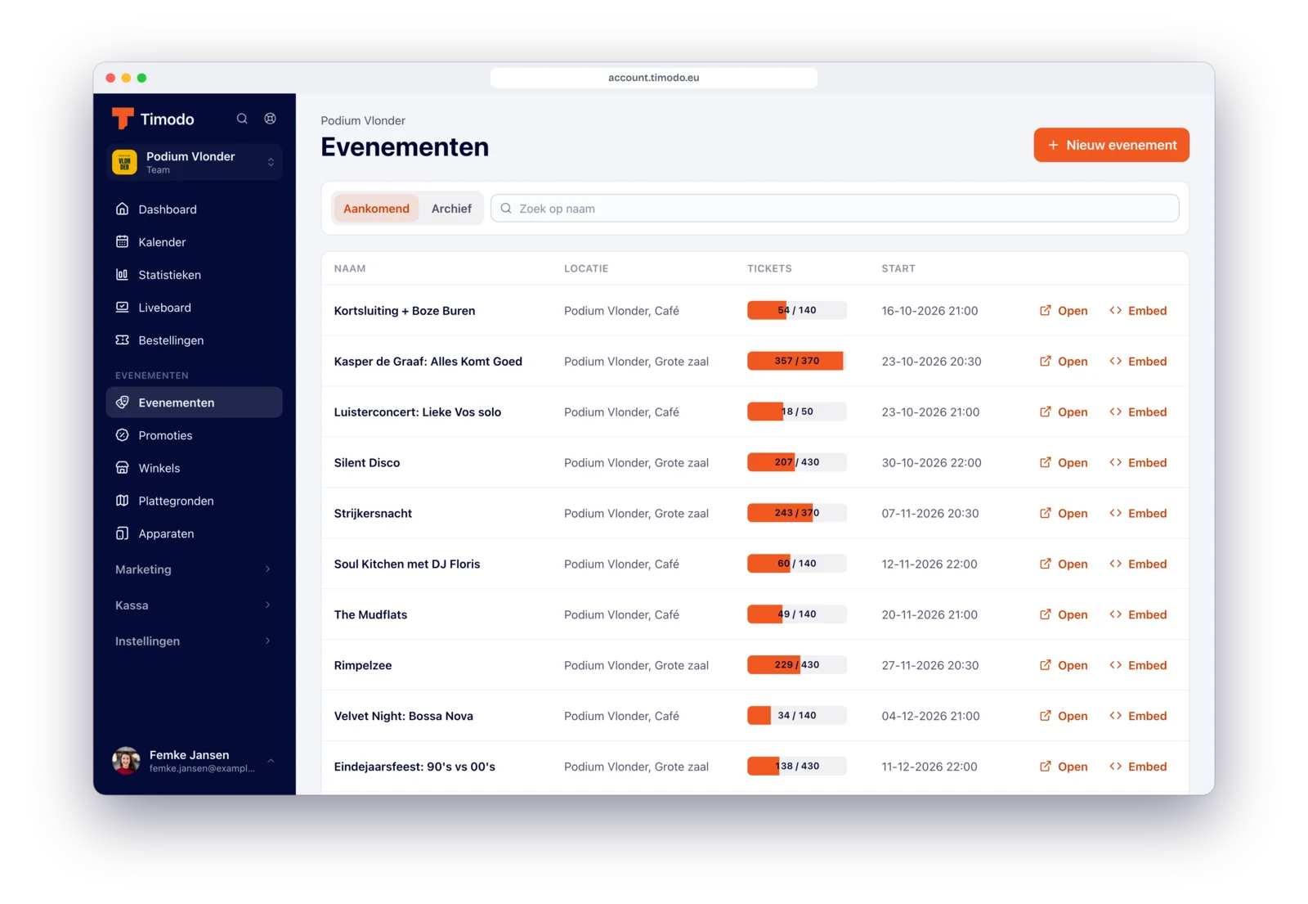Expand the Kassa section
The image size is (1308, 904).
(x=194, y=605)
